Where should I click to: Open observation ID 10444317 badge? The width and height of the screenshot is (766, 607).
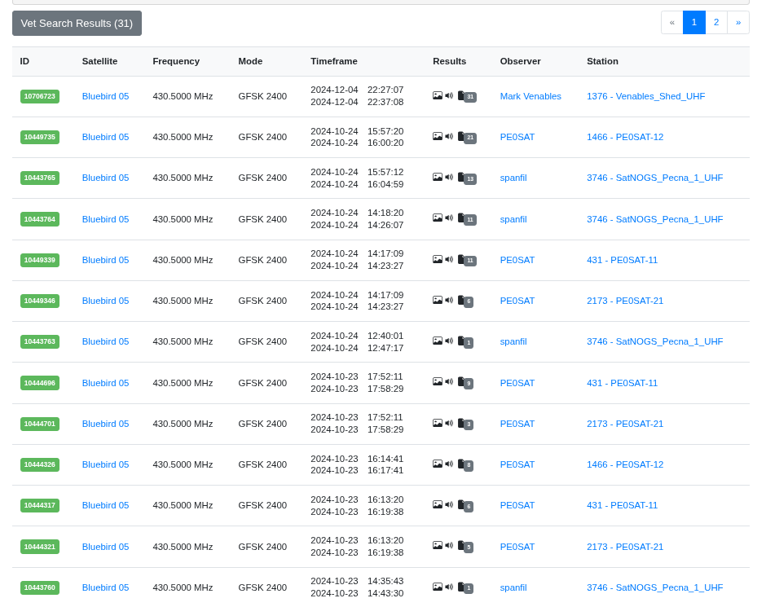pos(40,505)
